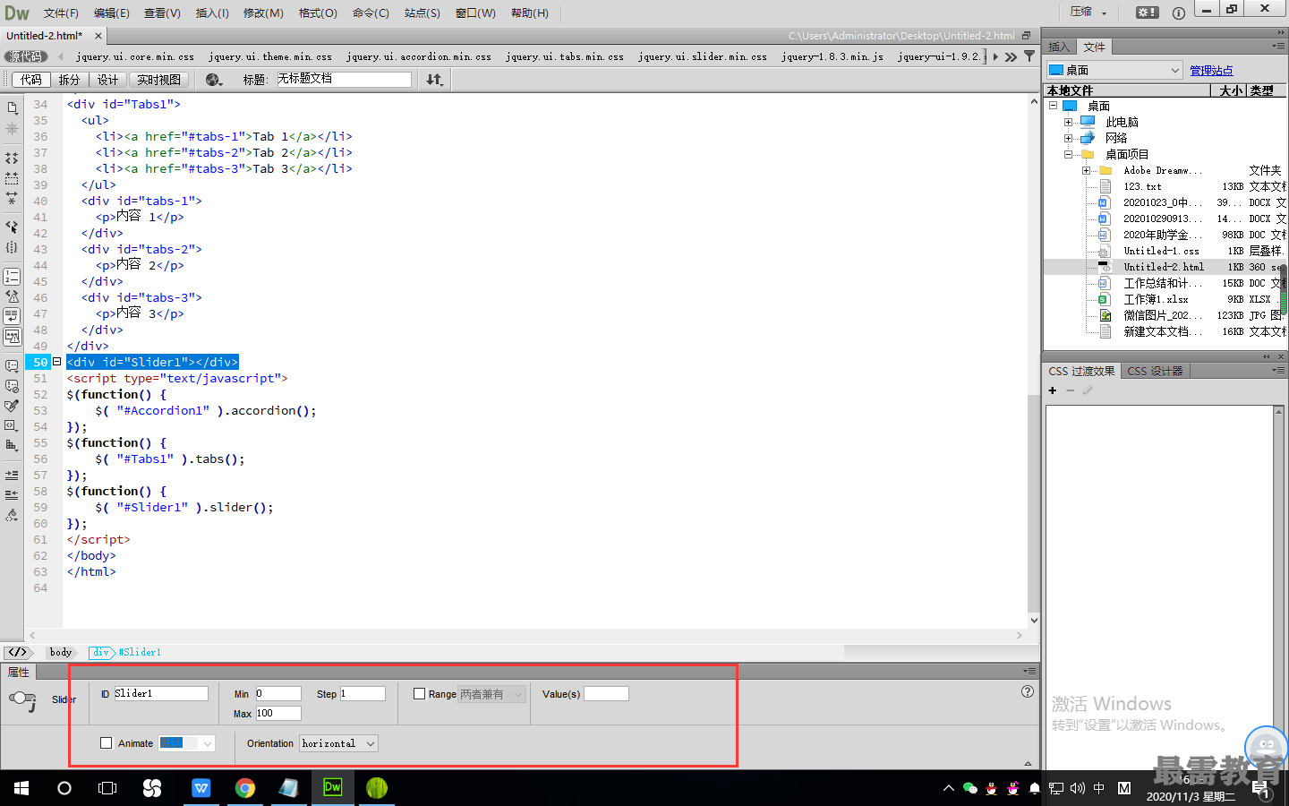Click 源代码 button
This screenshot has height=806, width=1289.
point(25,56)
